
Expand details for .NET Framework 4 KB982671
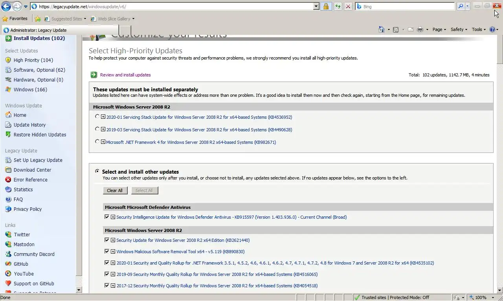(103, 142)
